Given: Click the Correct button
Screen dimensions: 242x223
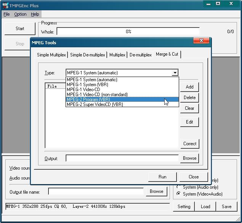Looking at the screenshot, I should click(x=189, y=144).
